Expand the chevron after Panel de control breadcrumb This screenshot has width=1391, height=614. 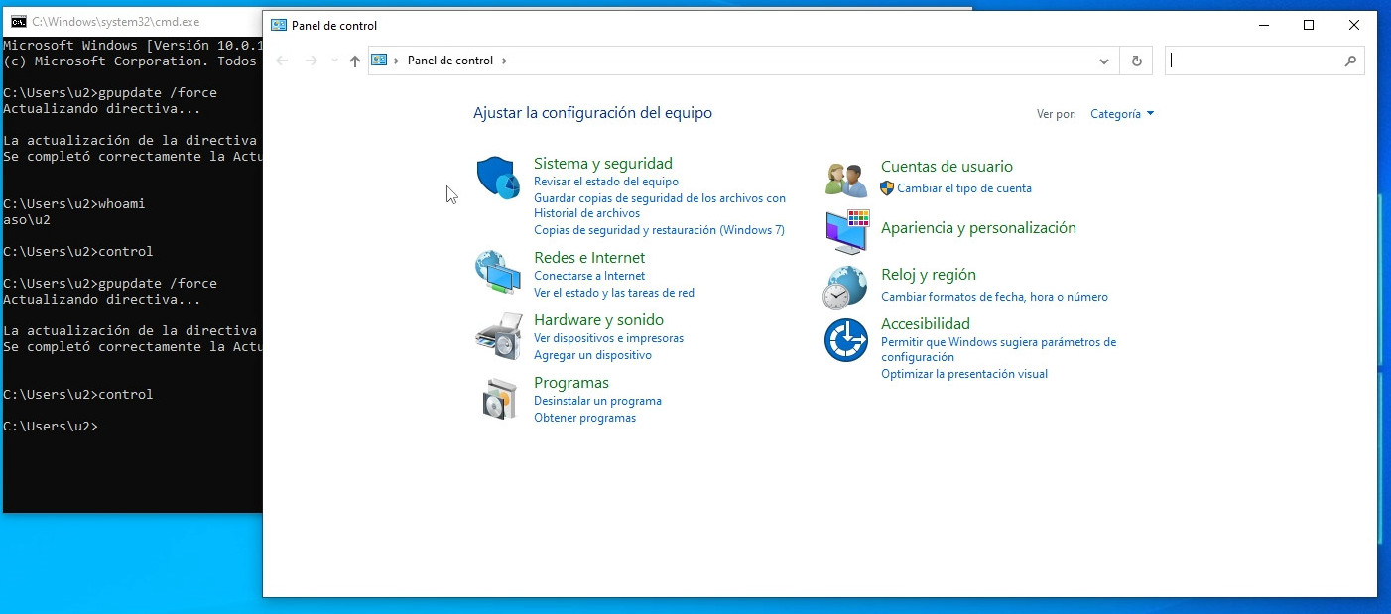(x=504, y=61)
